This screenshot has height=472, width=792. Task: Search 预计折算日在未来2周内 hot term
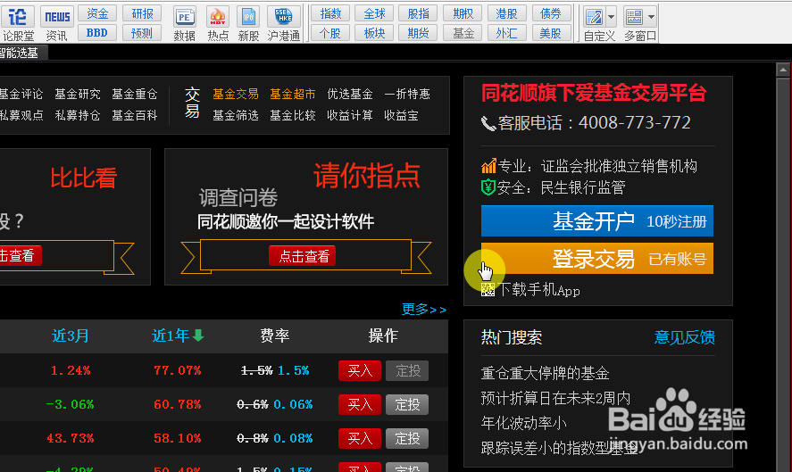click(x=555, y=398)
